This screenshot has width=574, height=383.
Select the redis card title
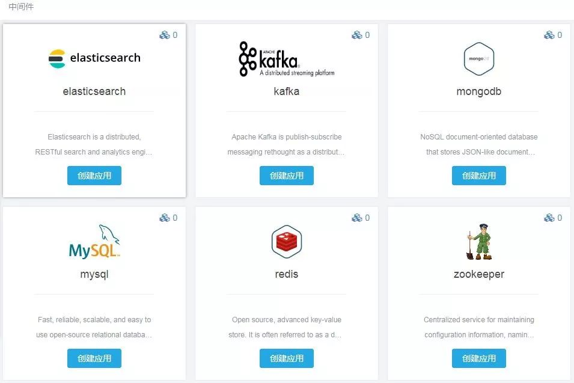[x=287, y=274]
